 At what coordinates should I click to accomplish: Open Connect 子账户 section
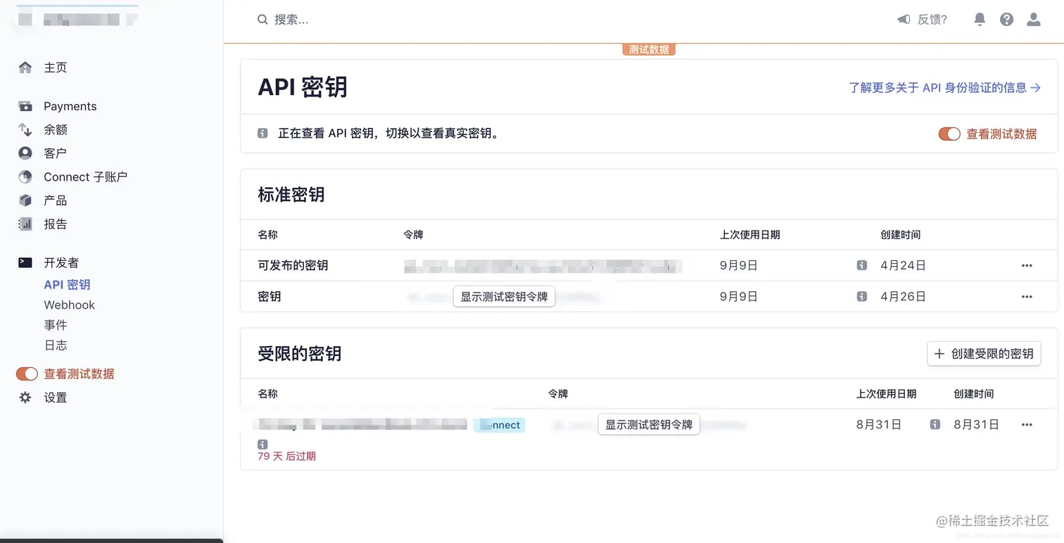85,177
